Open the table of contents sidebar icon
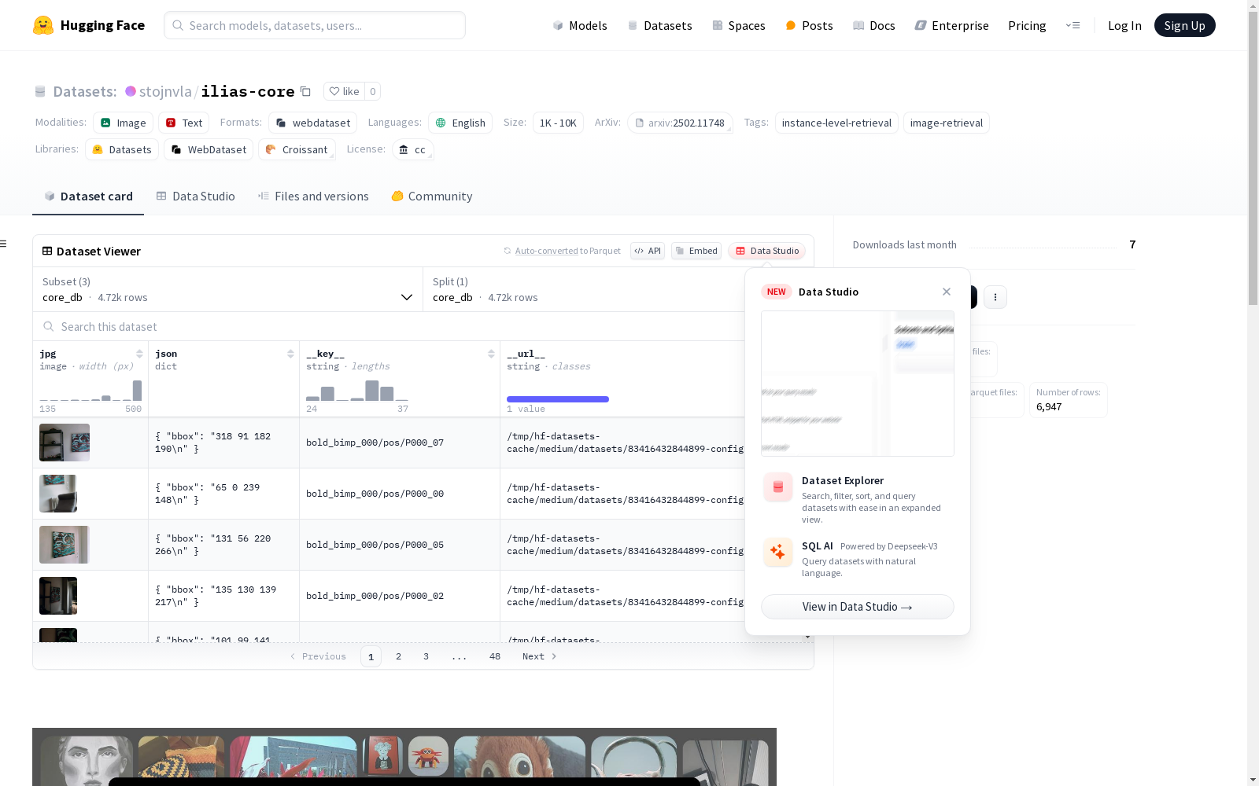The image size is (1259, 786). point(4,244)
